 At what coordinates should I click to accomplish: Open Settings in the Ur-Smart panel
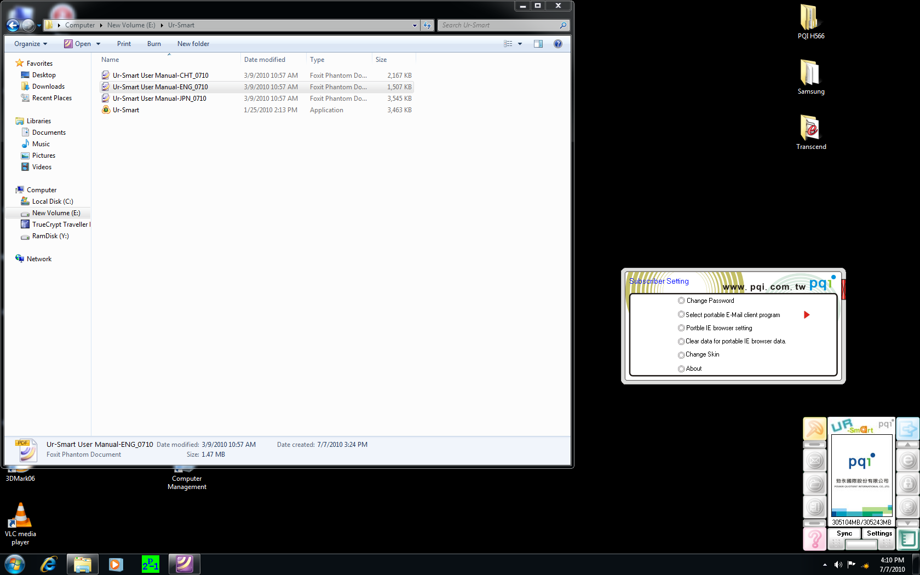click(879, 533)
